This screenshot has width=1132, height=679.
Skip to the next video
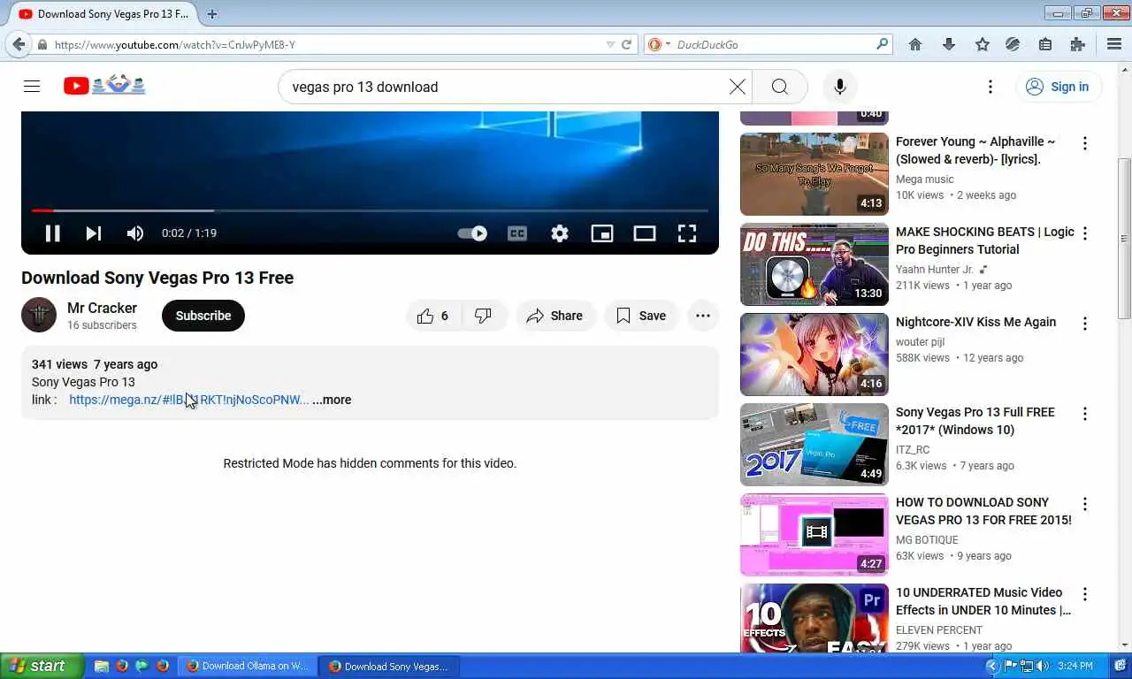(x=94, y=233)
